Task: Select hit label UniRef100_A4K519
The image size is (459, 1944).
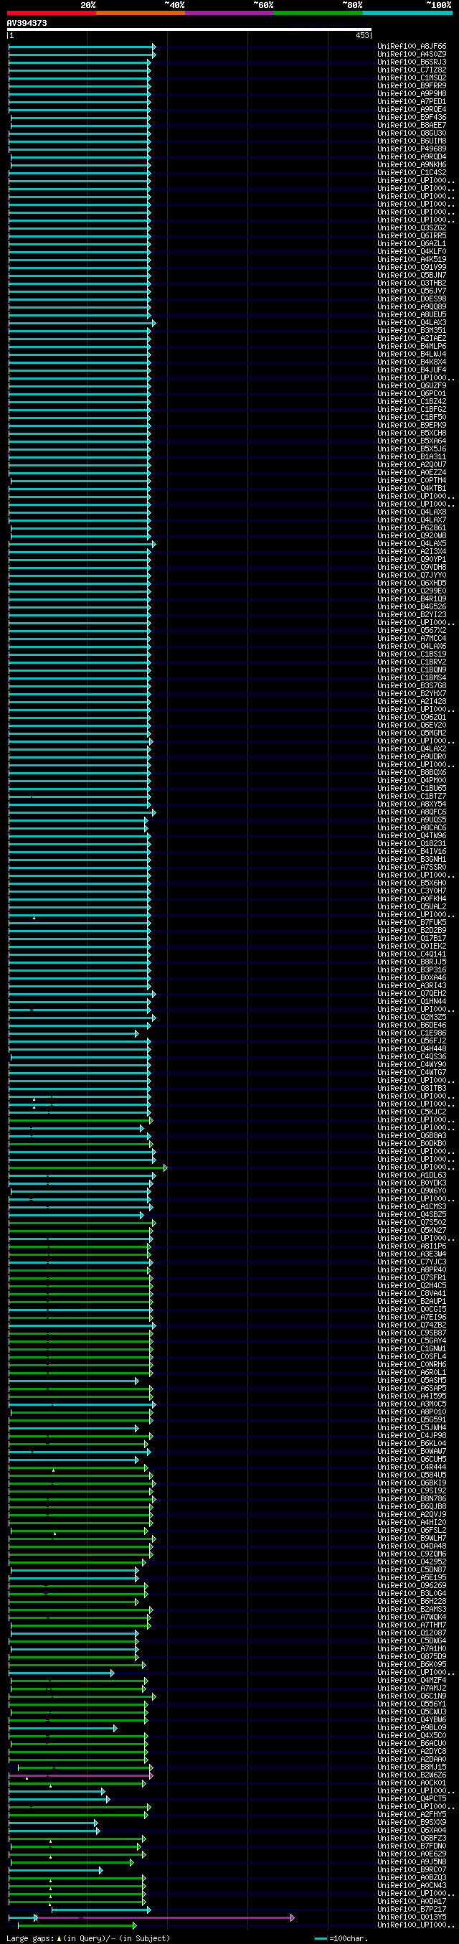Action: tap(412, 260)
